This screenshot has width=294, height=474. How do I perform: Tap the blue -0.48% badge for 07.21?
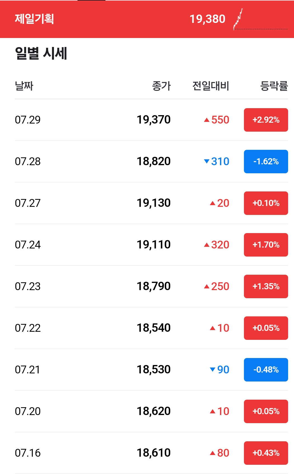tap(266, 370)
